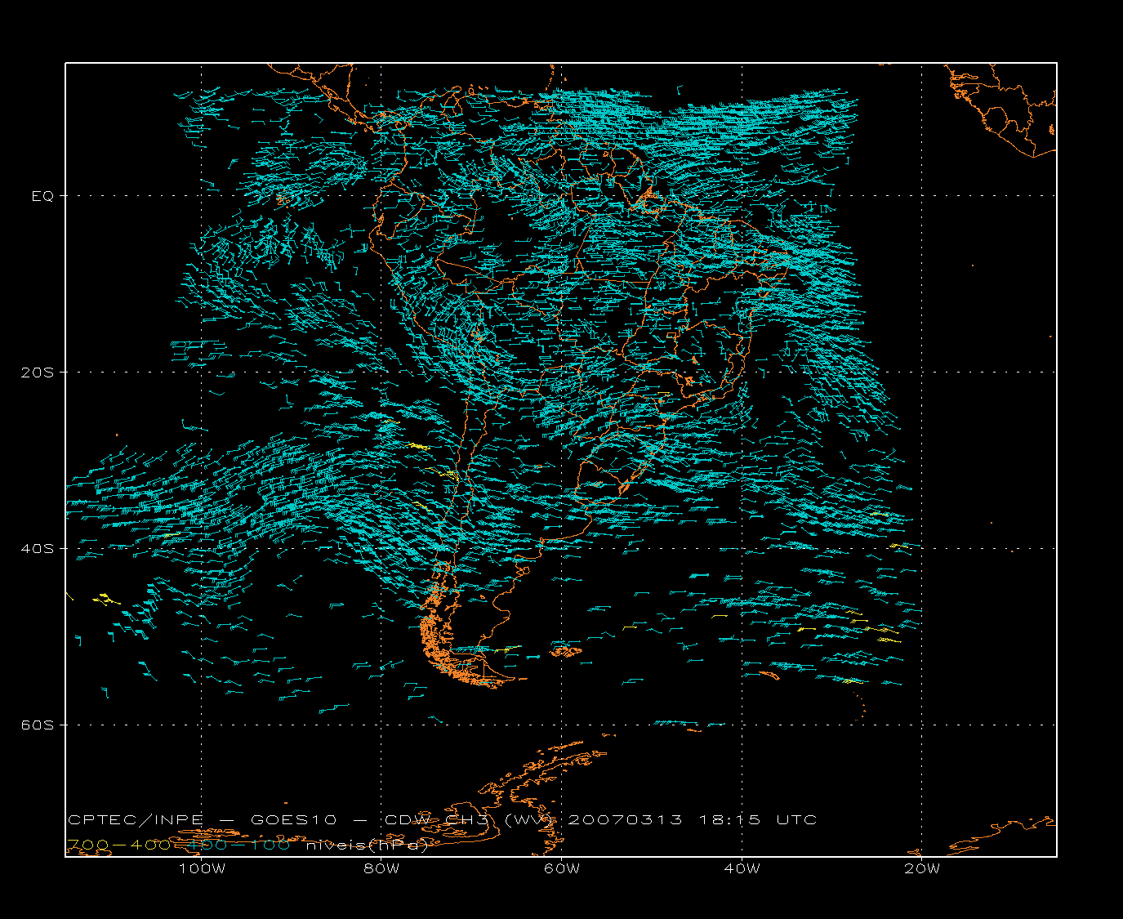Click the EQ latitude label
This screenshot has height=919, width=1123.
42,196
